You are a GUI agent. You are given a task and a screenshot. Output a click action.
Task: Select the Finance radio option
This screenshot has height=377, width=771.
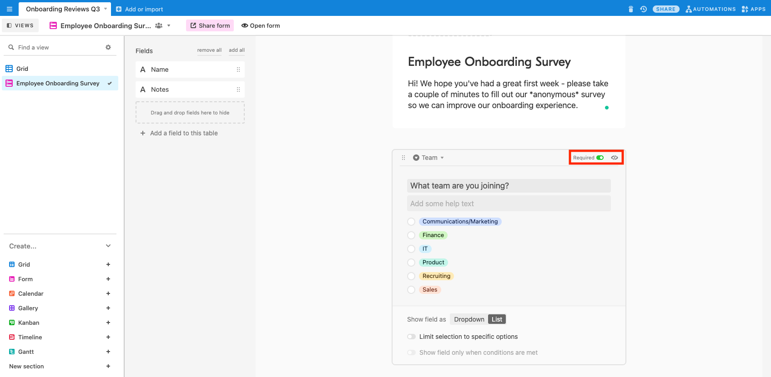tap(411, 235)
